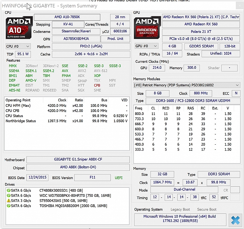Click the 16 / 64 ROPs/TMUs value
This screenshot has width=244, height=229.
[x=172, y=54]
